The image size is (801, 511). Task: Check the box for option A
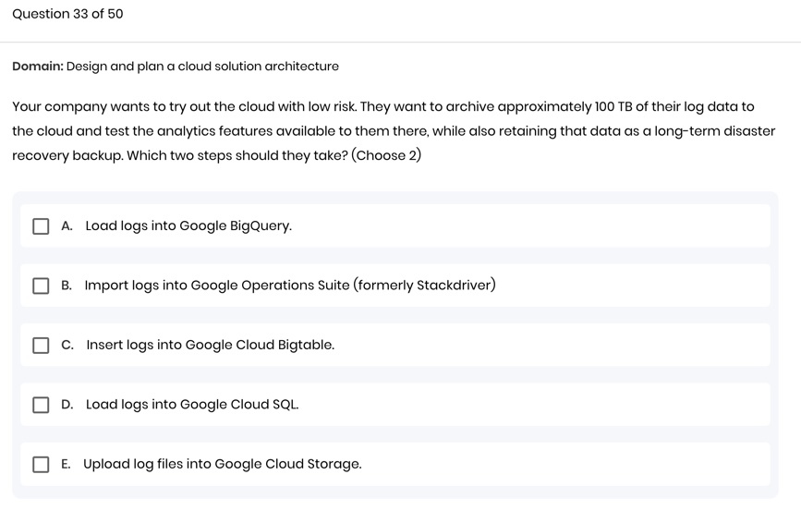41,226
